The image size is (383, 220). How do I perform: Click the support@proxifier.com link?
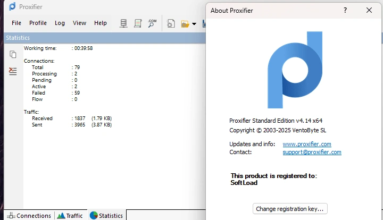pyautogui.click(x=312, y=152)
